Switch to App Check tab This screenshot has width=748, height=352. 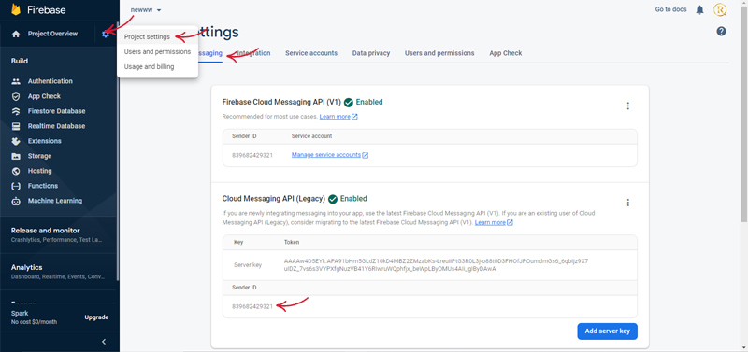click(506, 53)
